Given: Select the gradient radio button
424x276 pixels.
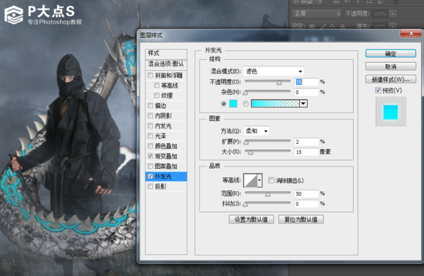Looking at the screenshot, I should (x=246, y=104).
